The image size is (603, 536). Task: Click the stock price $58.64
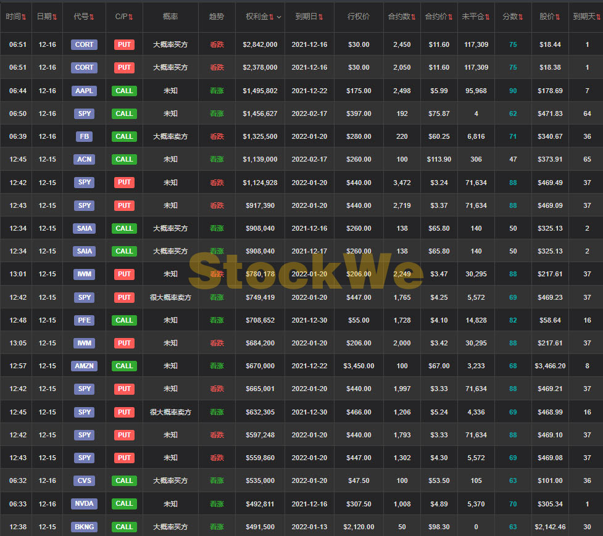(x=550, y=320)
